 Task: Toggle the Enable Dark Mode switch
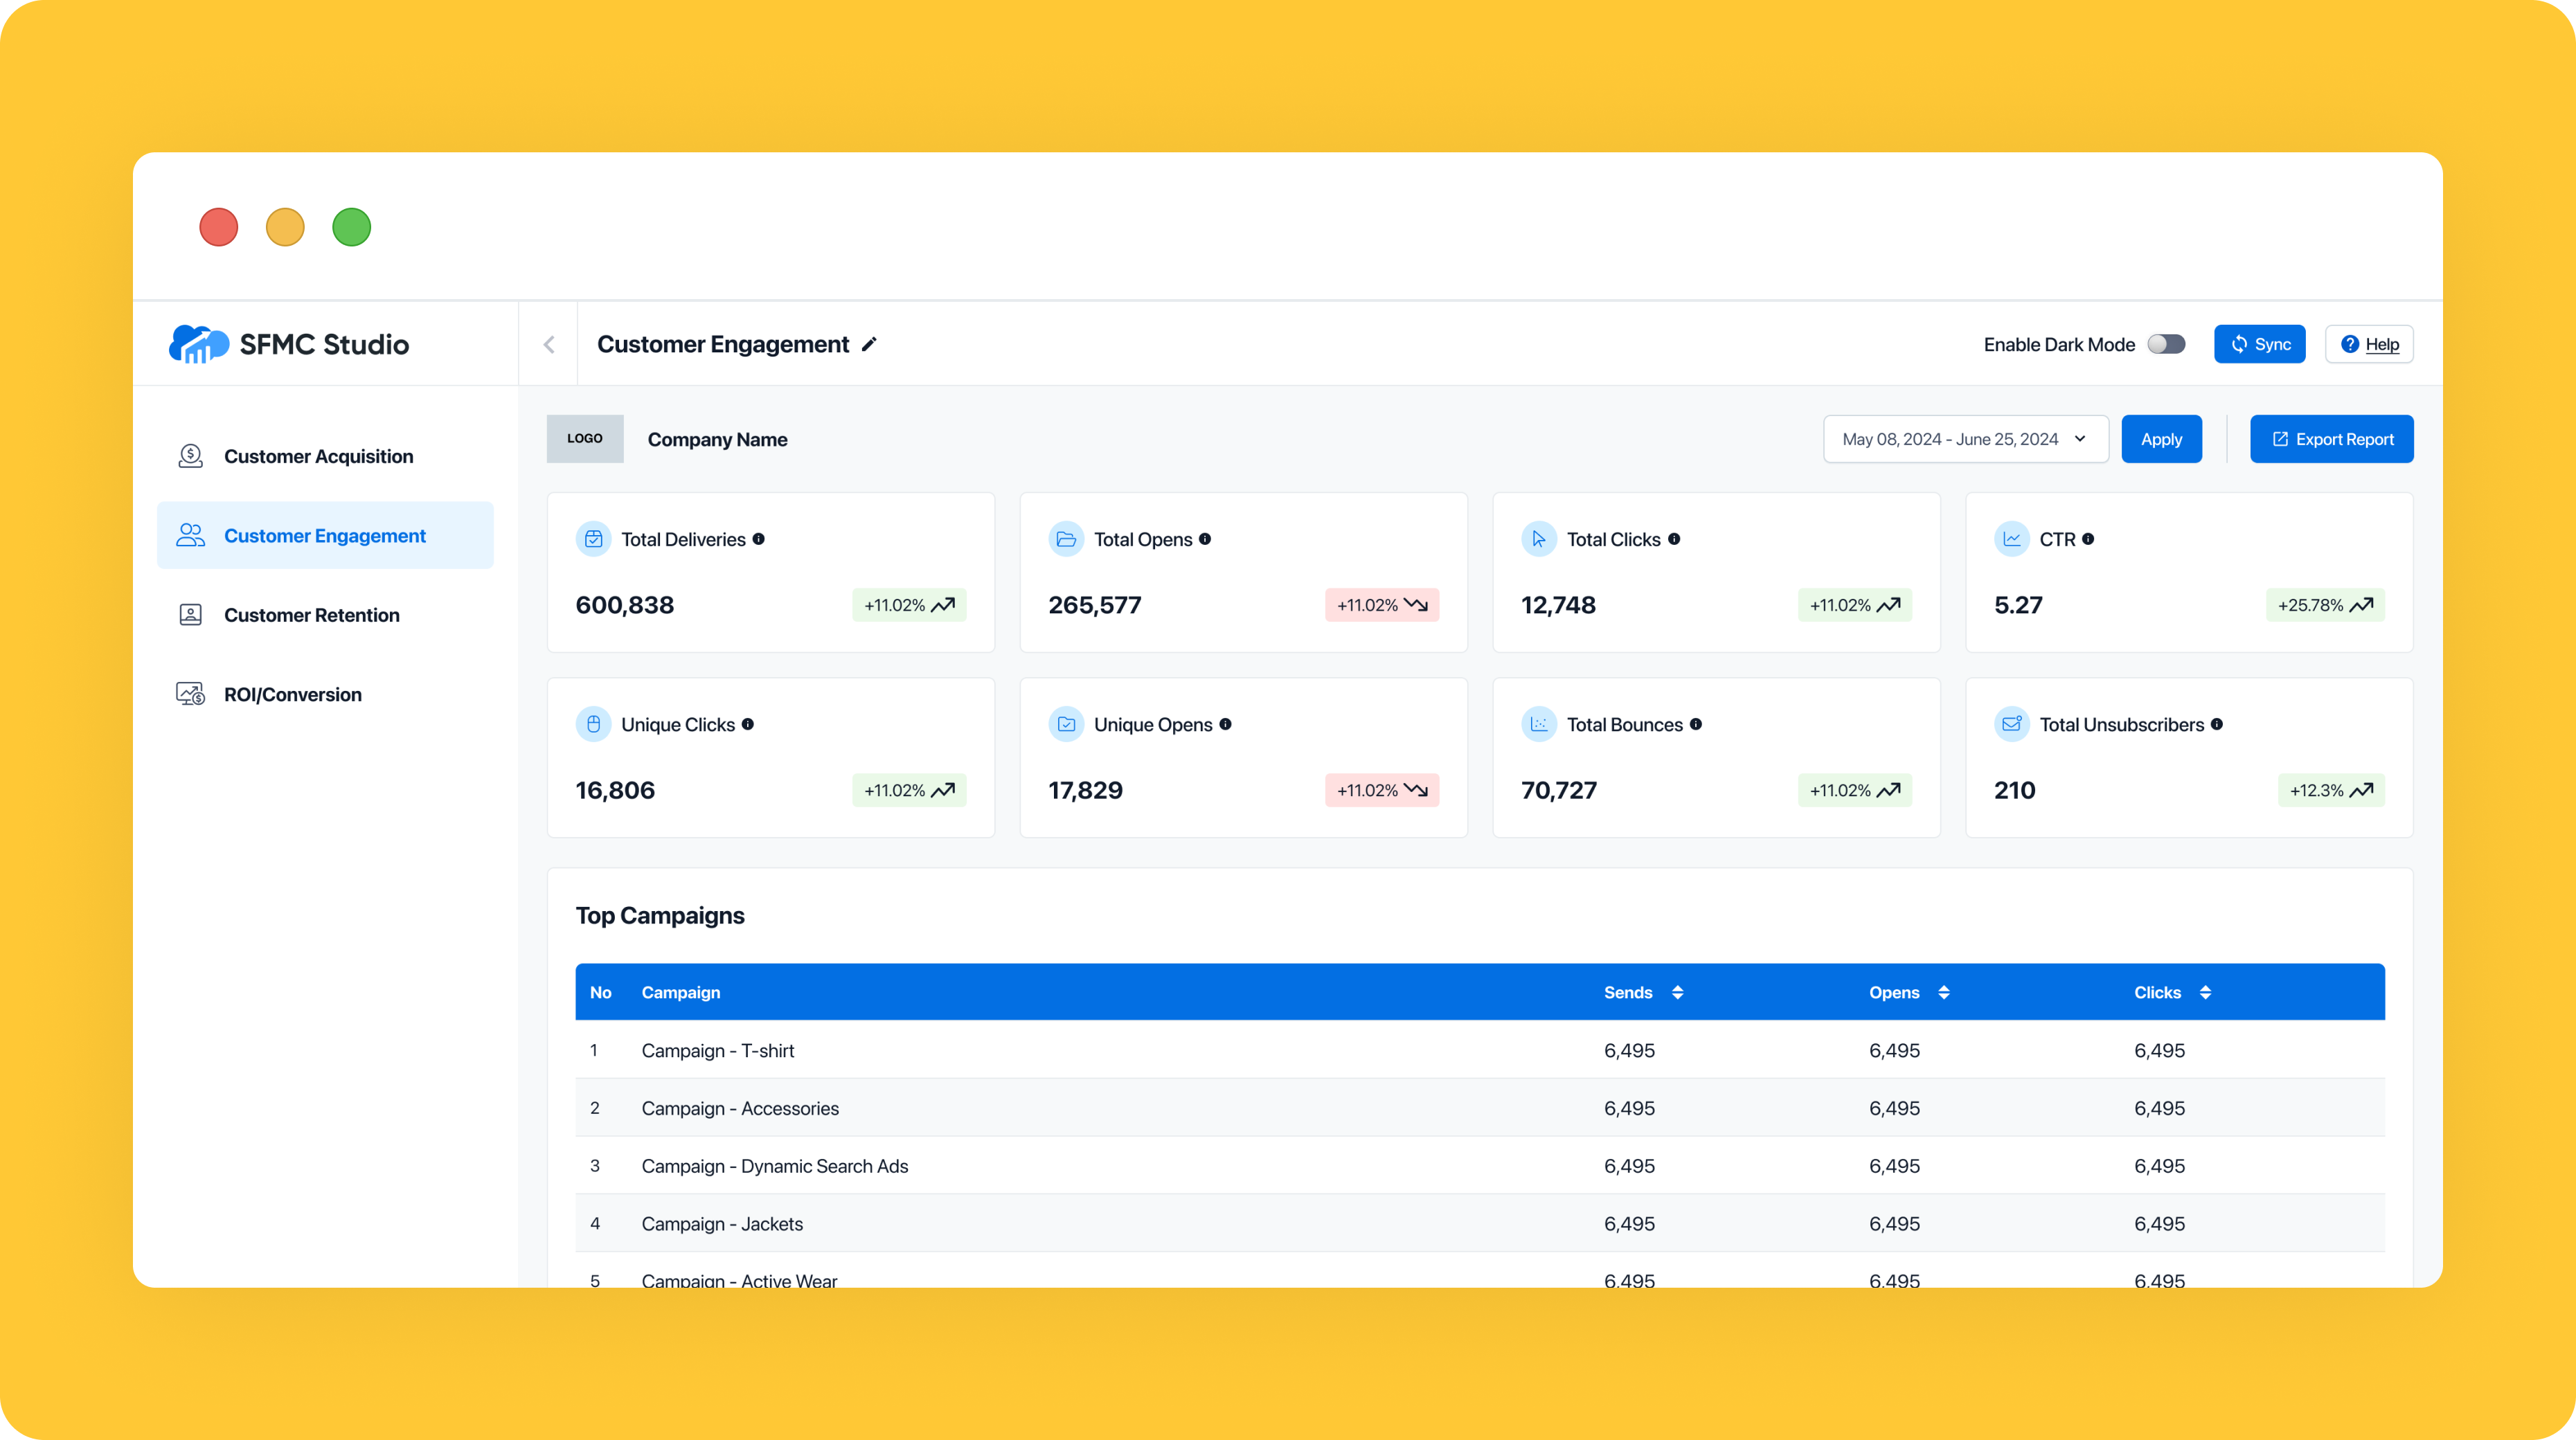[2166, 344]
